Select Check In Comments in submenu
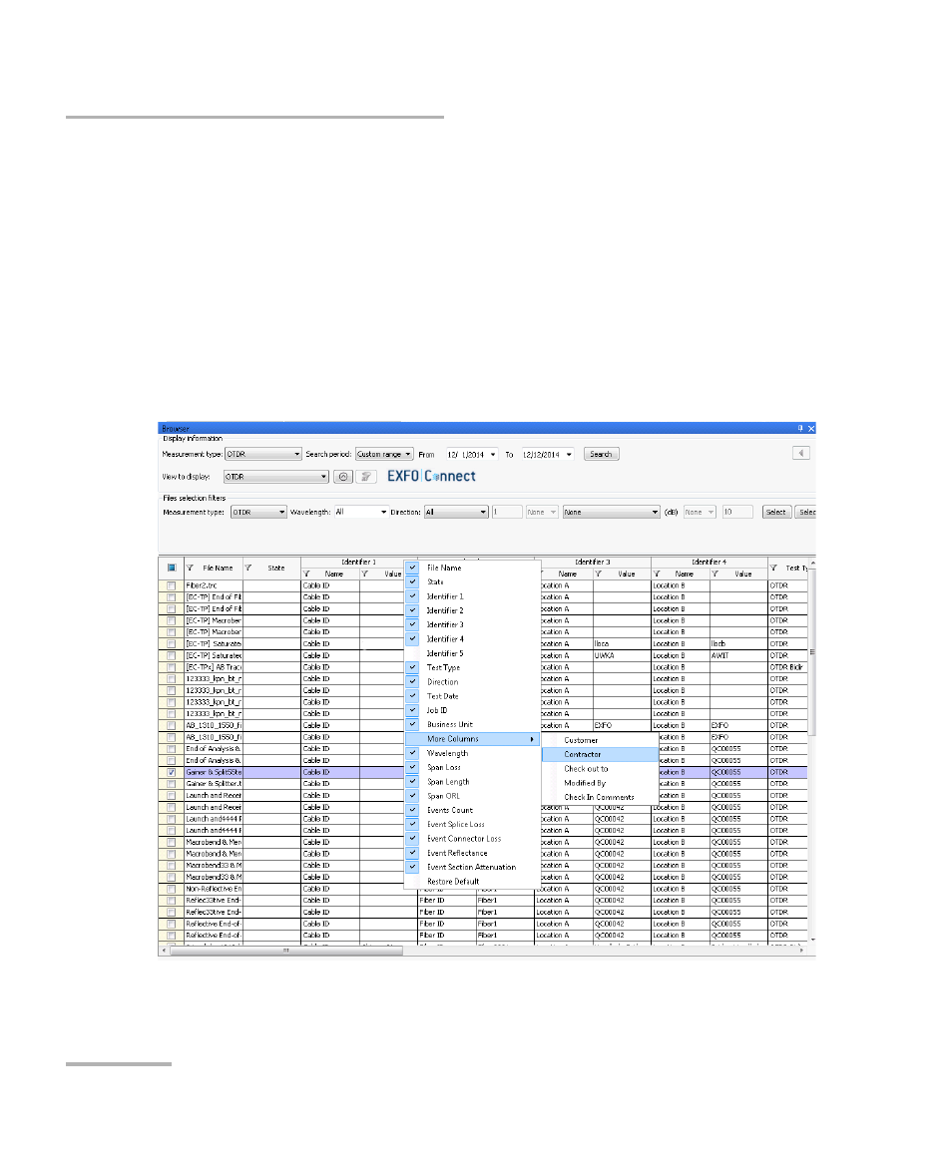 (600, 797)
